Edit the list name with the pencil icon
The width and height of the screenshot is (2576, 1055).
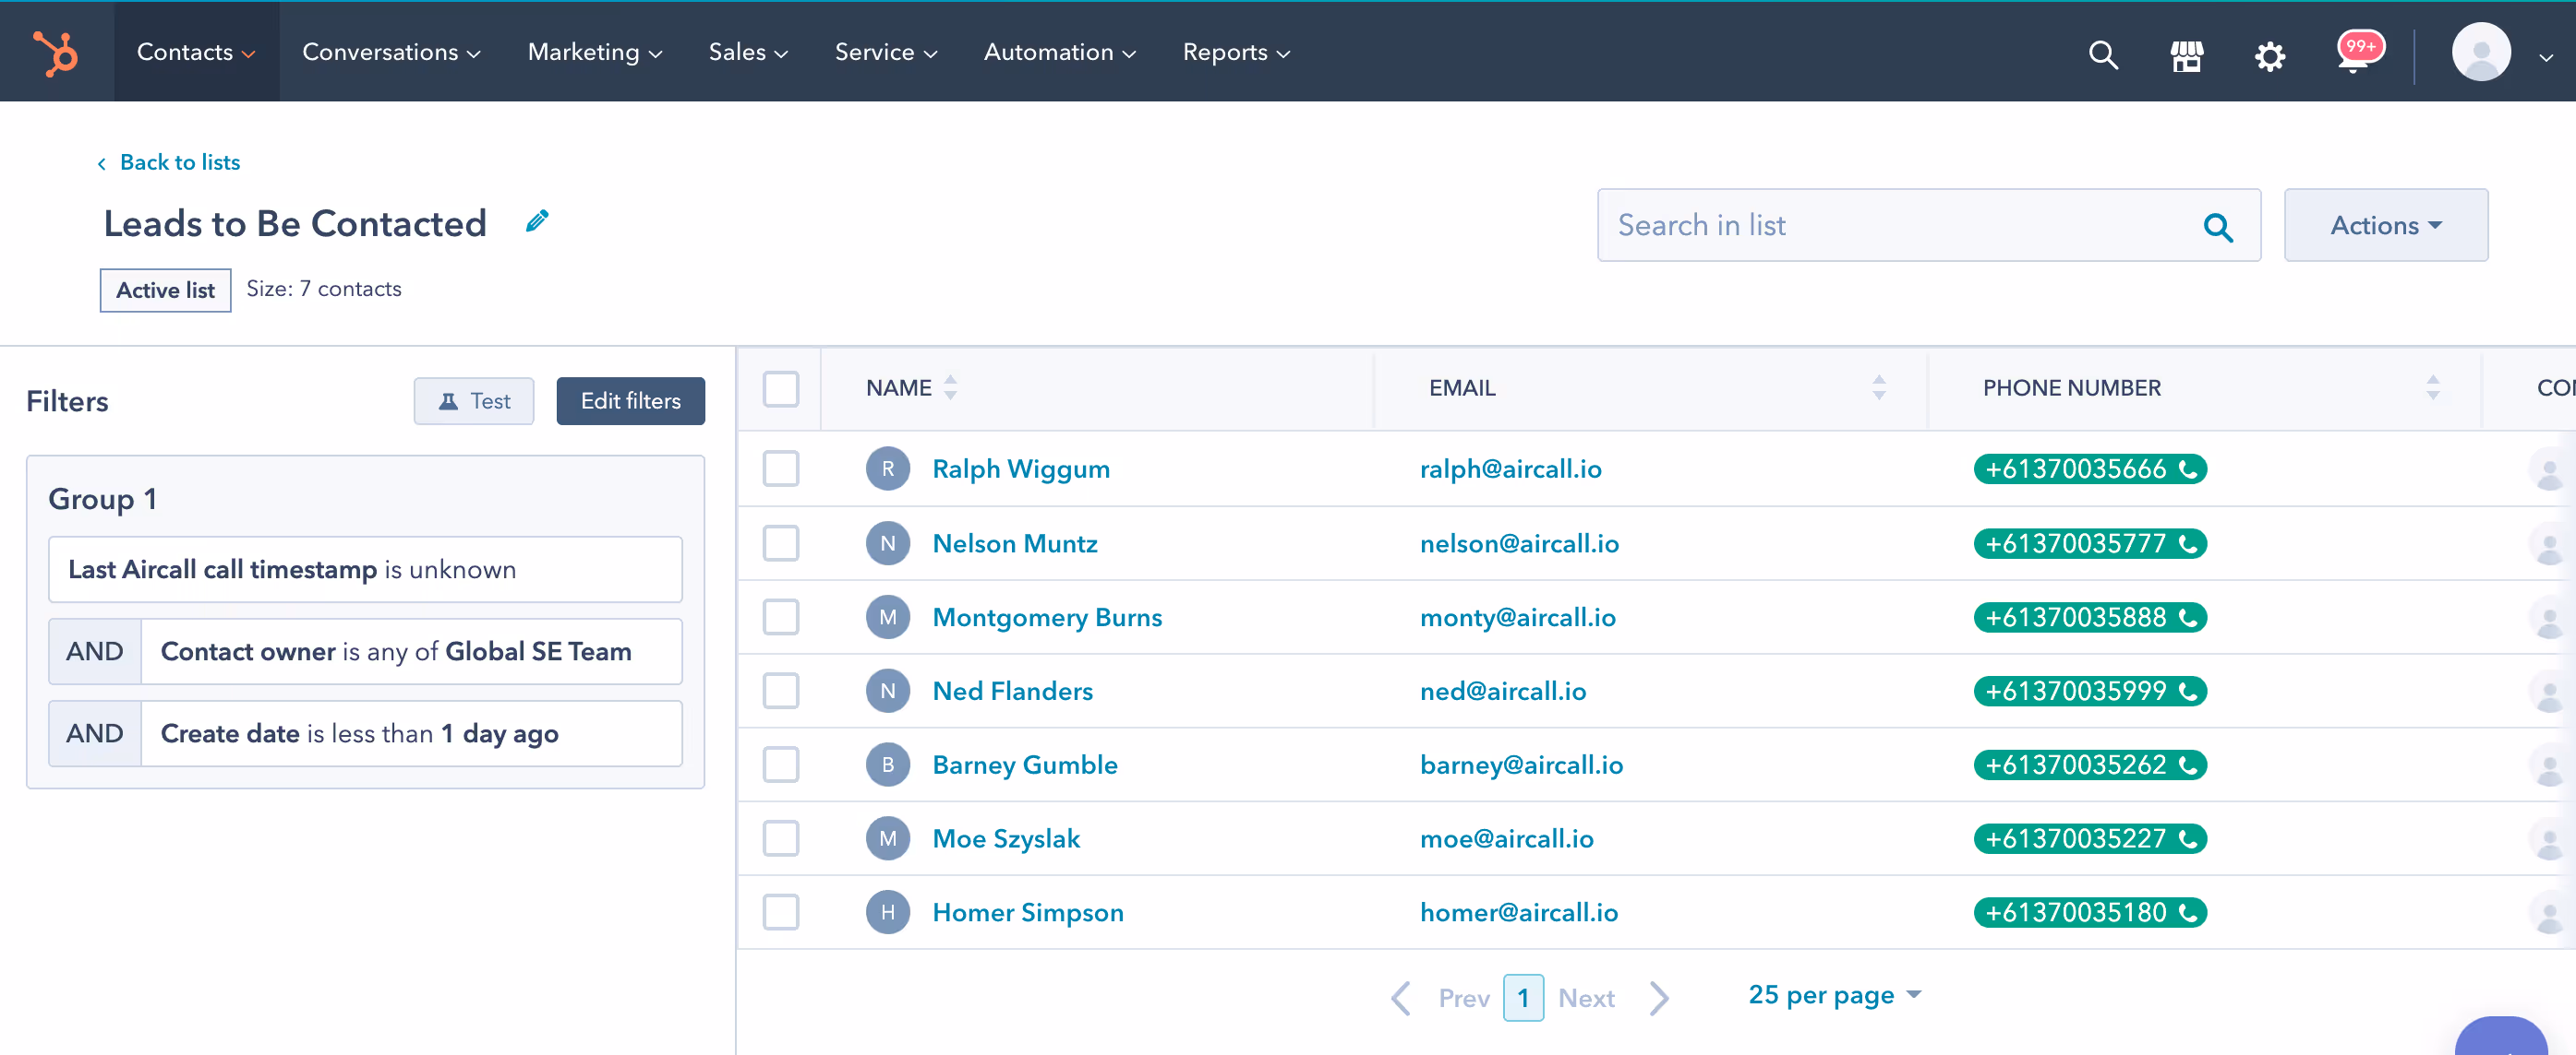coord(538,220)
